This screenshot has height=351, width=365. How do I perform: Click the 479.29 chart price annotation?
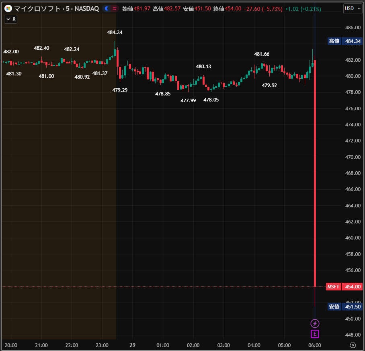tap(120, 90)
